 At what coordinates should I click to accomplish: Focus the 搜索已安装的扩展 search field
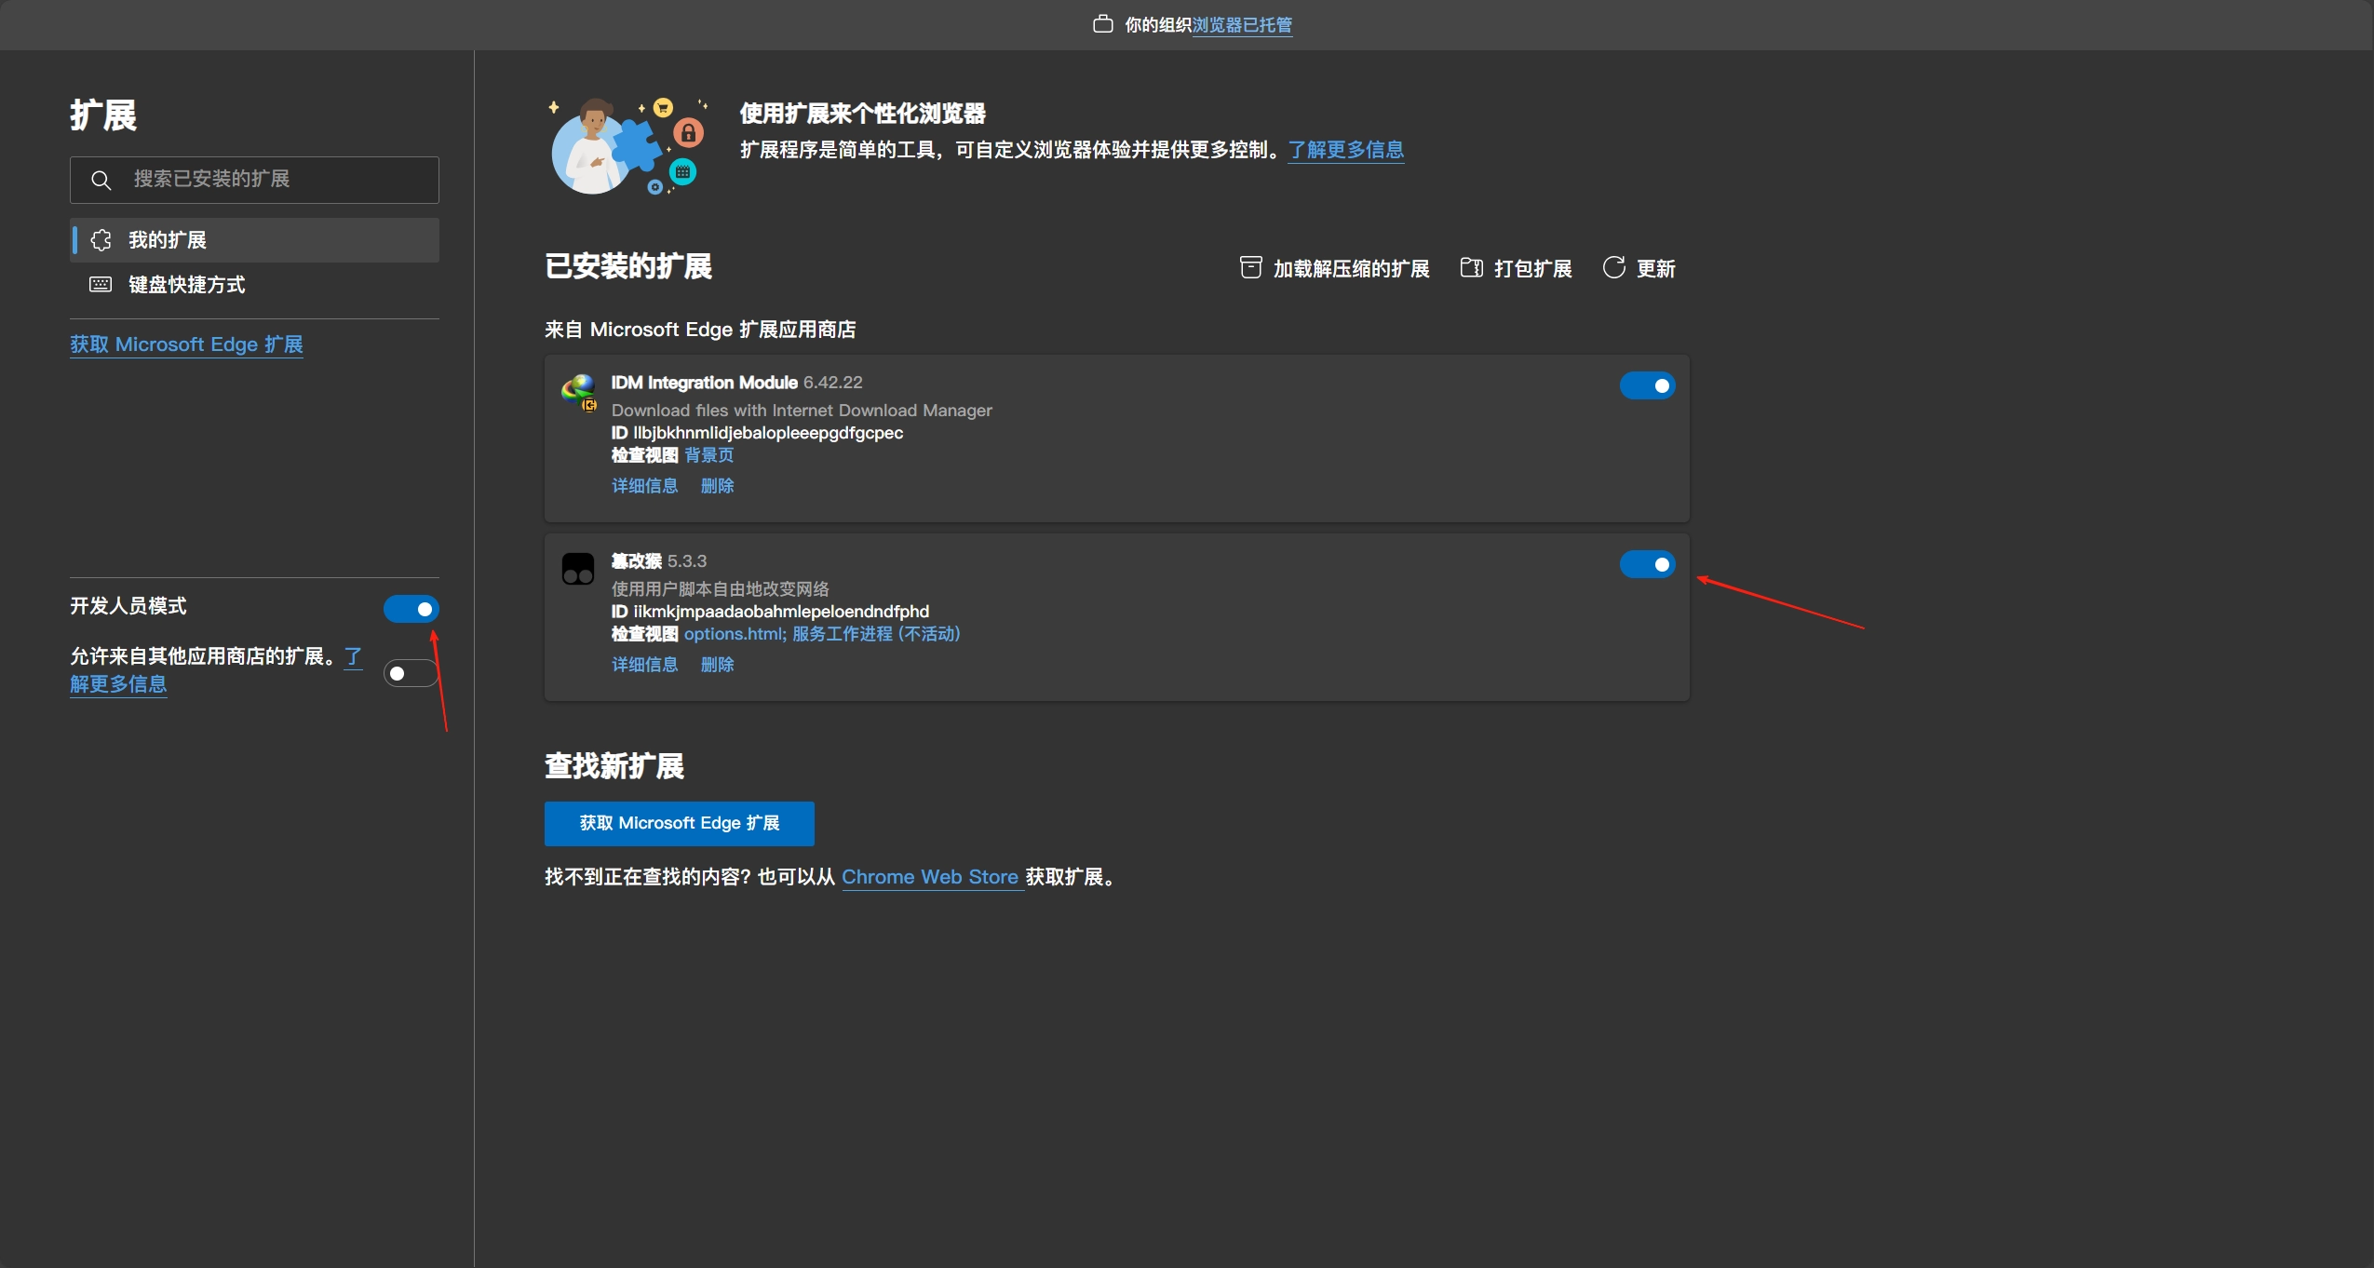point(254,180)
